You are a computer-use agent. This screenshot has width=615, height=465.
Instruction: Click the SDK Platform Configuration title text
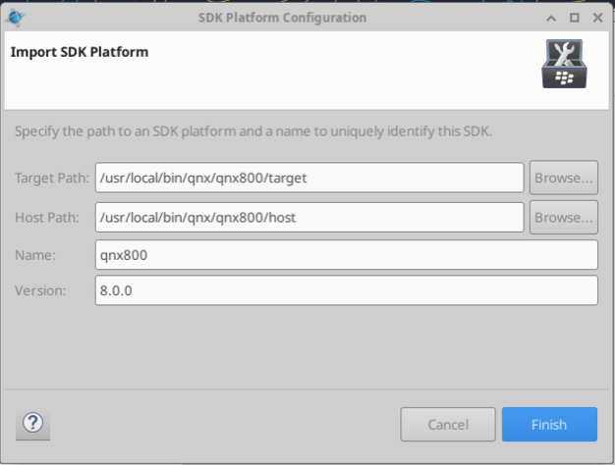coord(296,18)
